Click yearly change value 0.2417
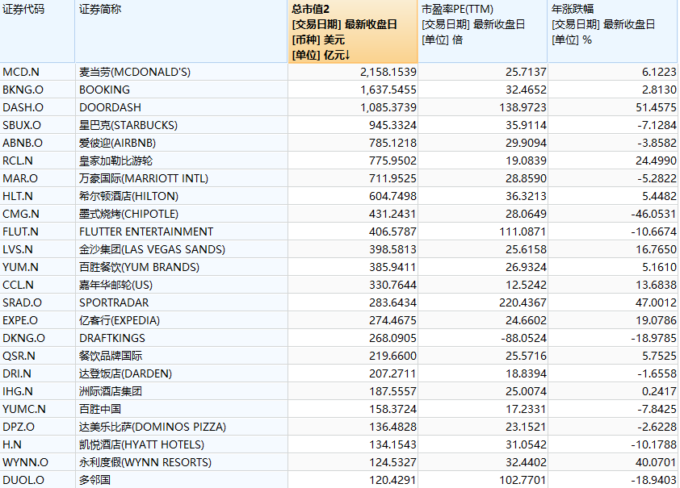 point(659,391)
